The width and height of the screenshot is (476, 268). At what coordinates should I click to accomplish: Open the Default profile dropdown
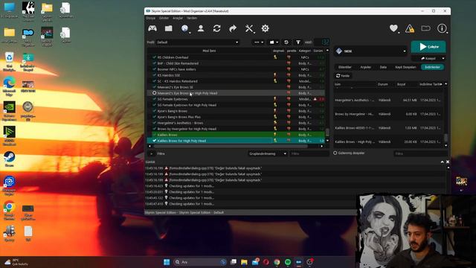click(197, 42)
